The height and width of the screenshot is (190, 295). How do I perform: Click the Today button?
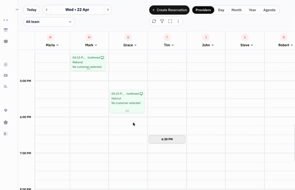click(x=32, y=10)
